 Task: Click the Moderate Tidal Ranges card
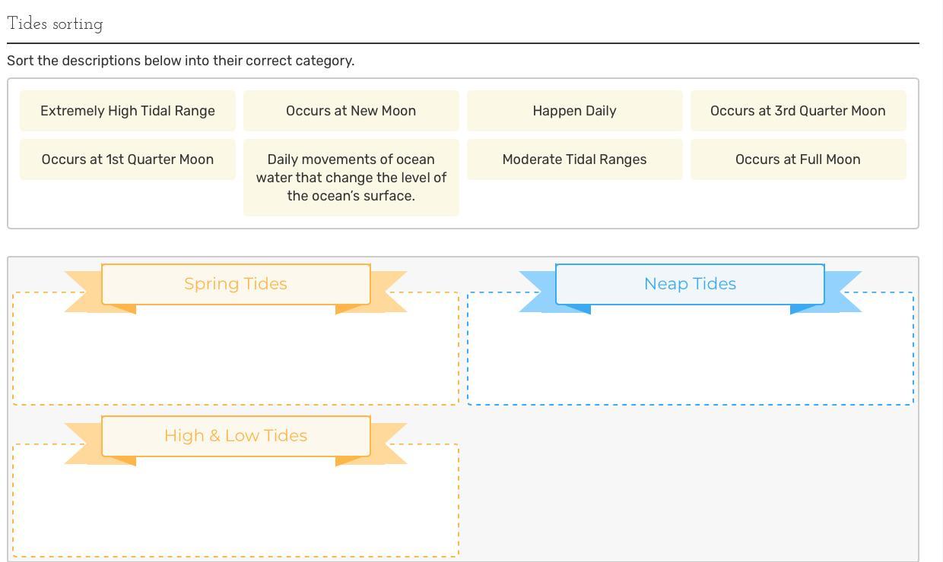click(574, 159)
